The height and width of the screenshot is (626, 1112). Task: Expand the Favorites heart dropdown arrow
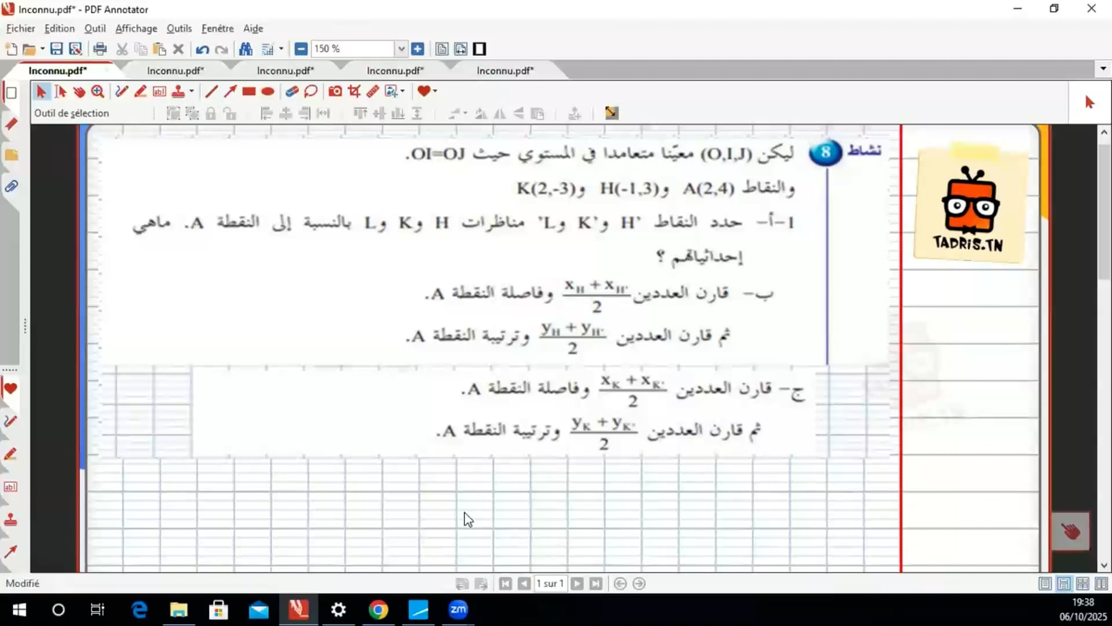pos(435,91)
